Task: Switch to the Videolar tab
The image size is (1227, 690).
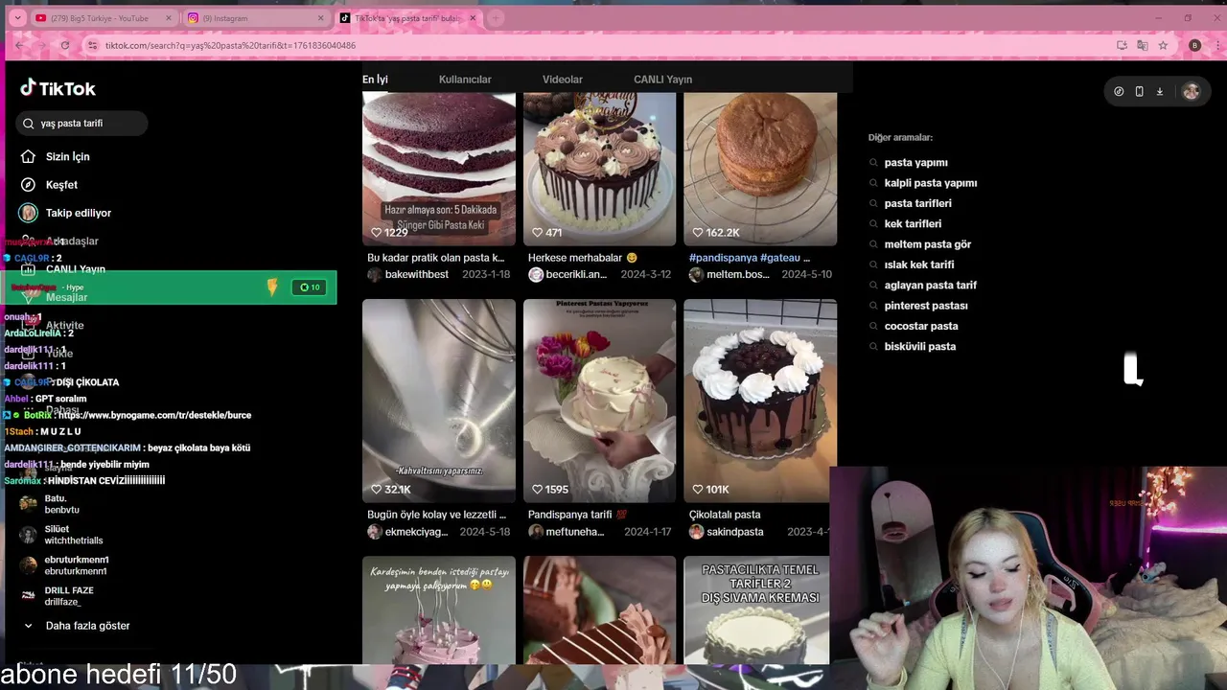Action: pos(563,80)
